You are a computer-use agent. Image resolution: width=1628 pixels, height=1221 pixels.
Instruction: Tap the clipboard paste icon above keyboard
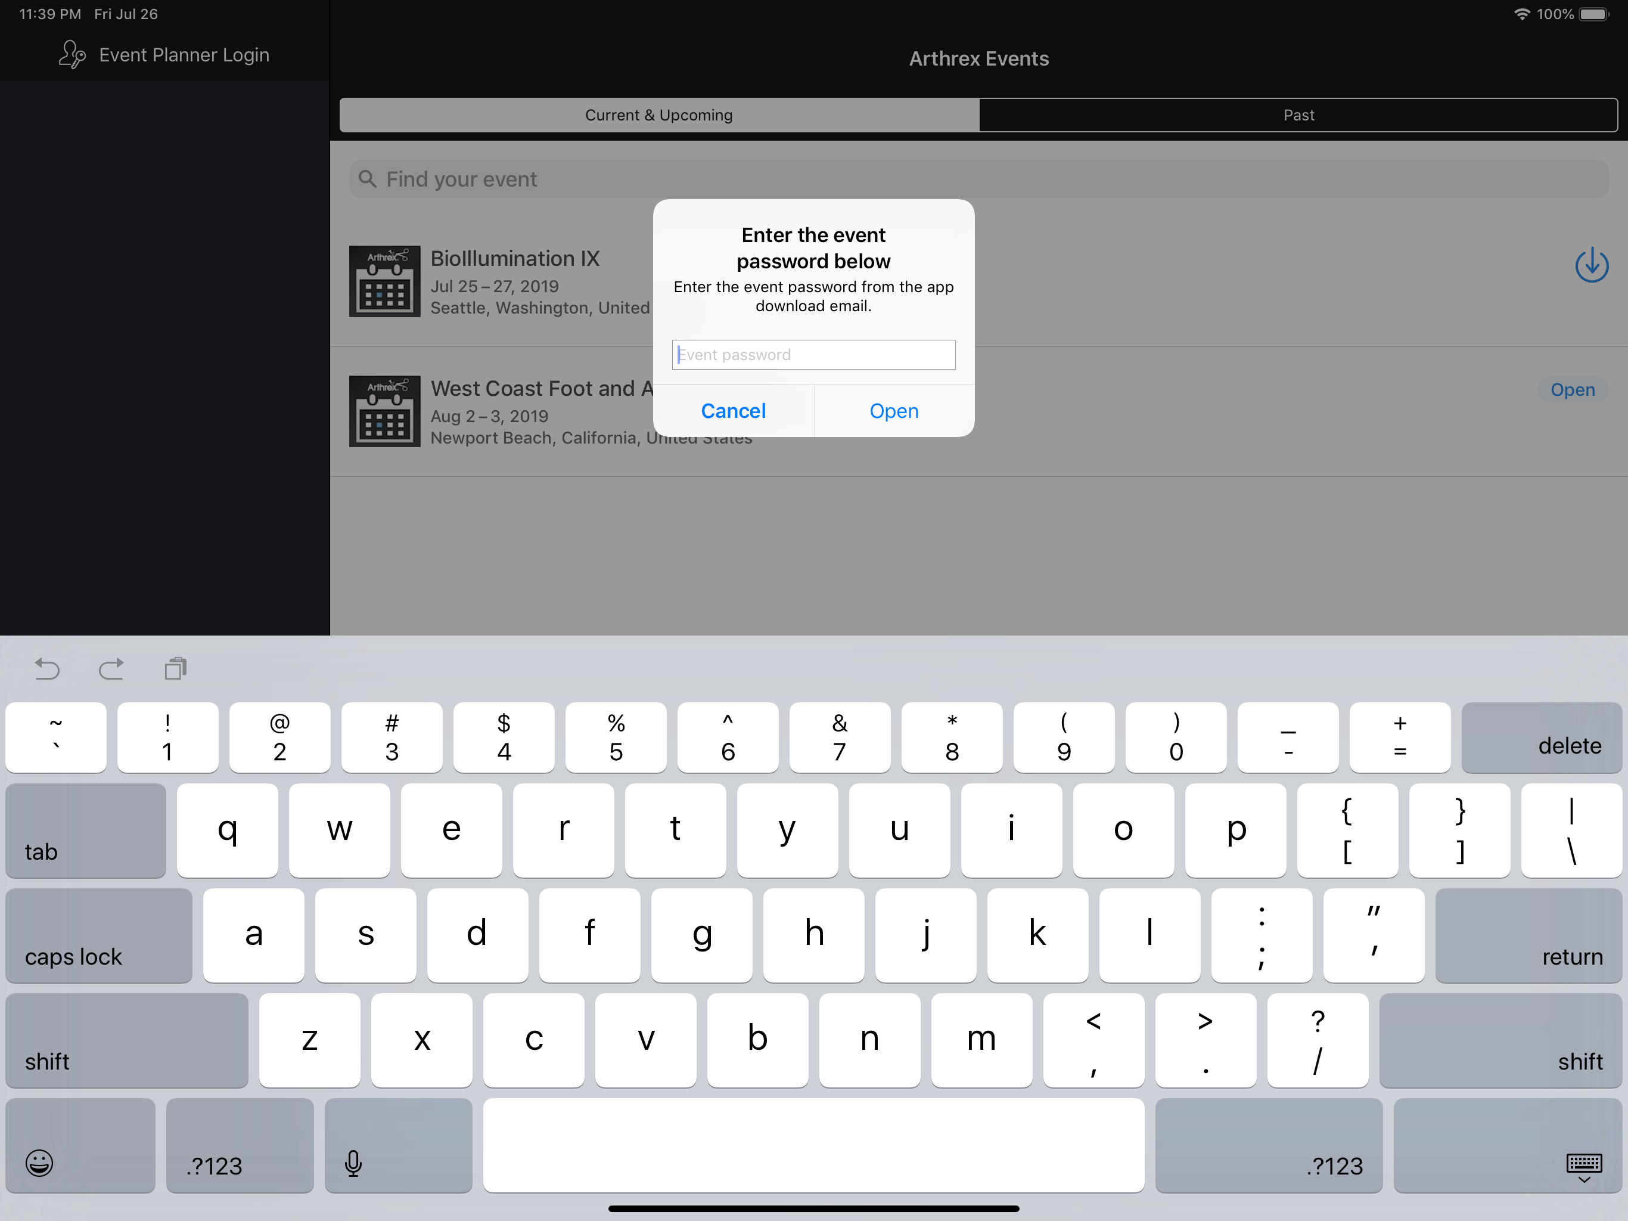point(176,669)
